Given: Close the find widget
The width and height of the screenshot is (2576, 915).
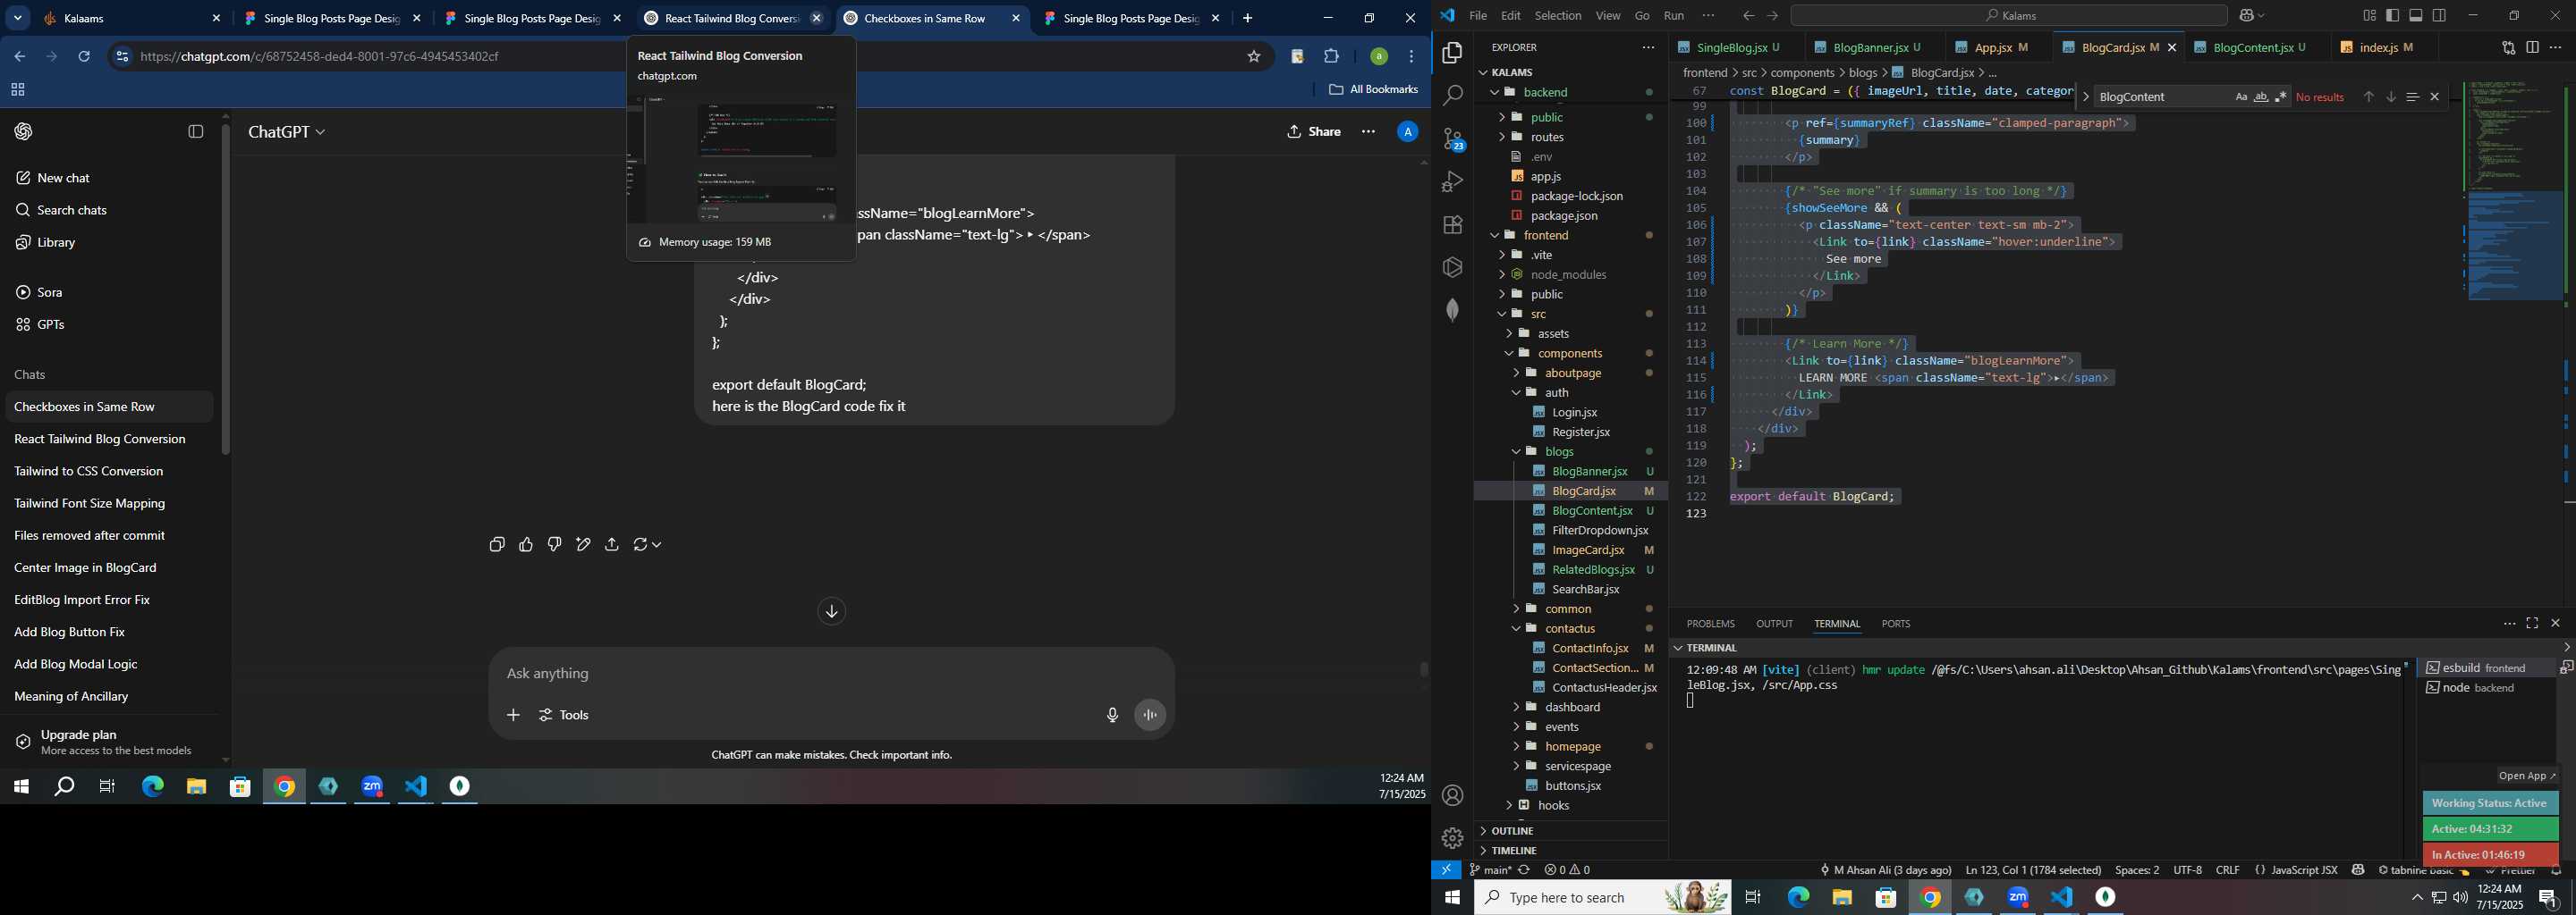Looking at the screenshot, I should [x=2435, y=97].
